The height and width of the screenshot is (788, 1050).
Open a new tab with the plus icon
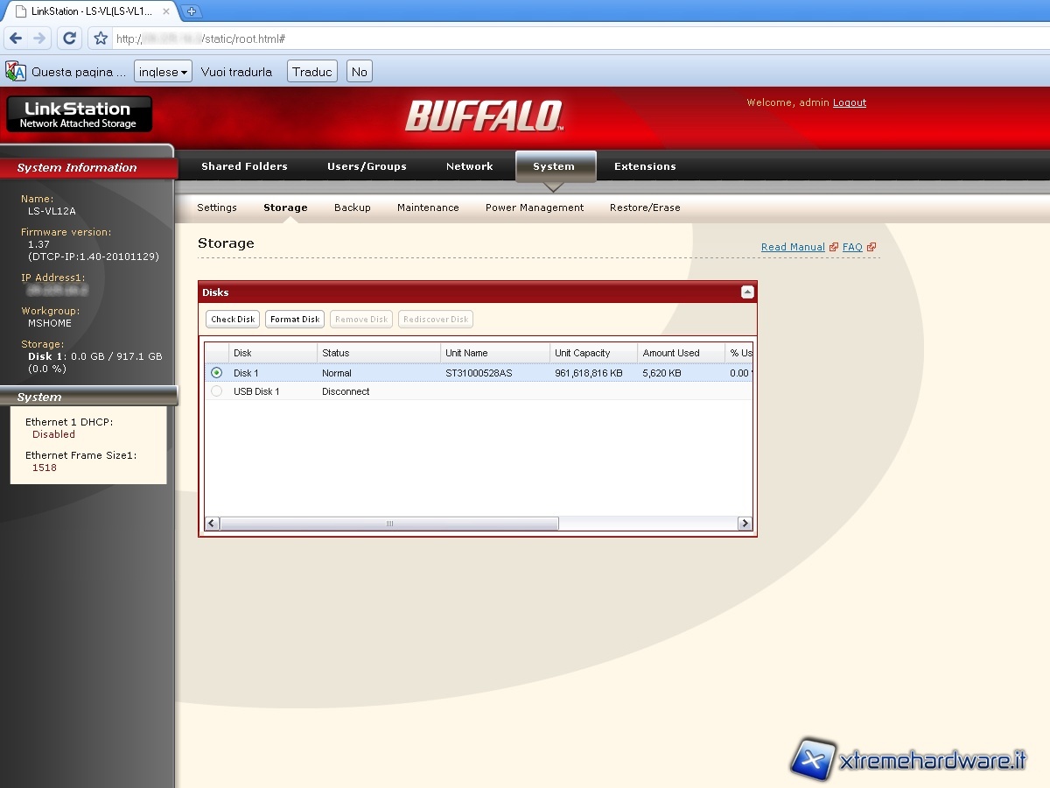[192, 11]
